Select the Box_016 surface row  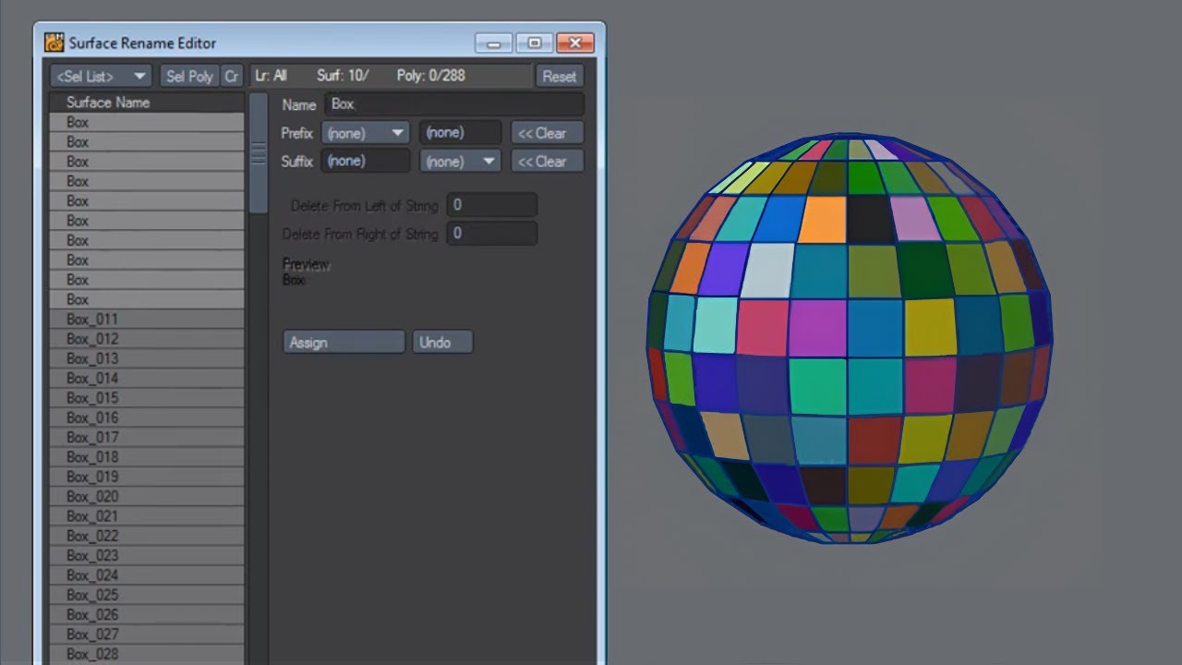(147, 417)
